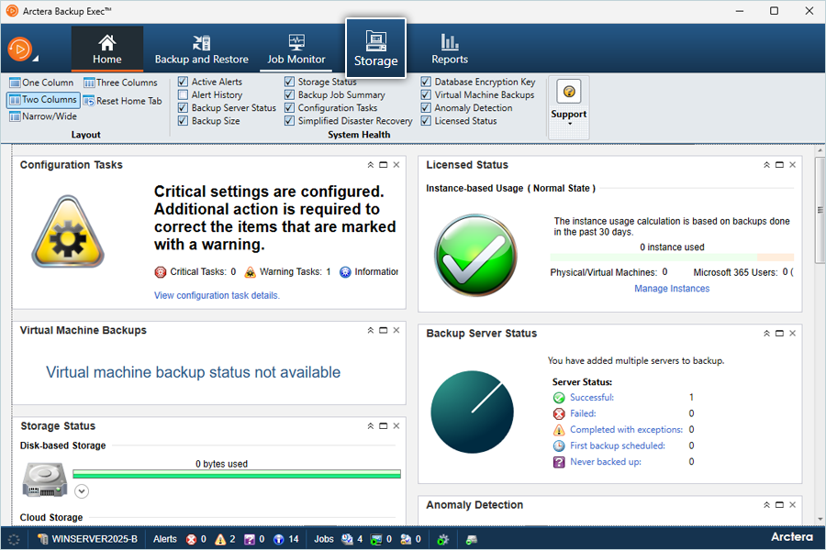Viewport: 826px width, 550px height.
Task: Expand the disk storage details chevron
Action: point(82,491)
